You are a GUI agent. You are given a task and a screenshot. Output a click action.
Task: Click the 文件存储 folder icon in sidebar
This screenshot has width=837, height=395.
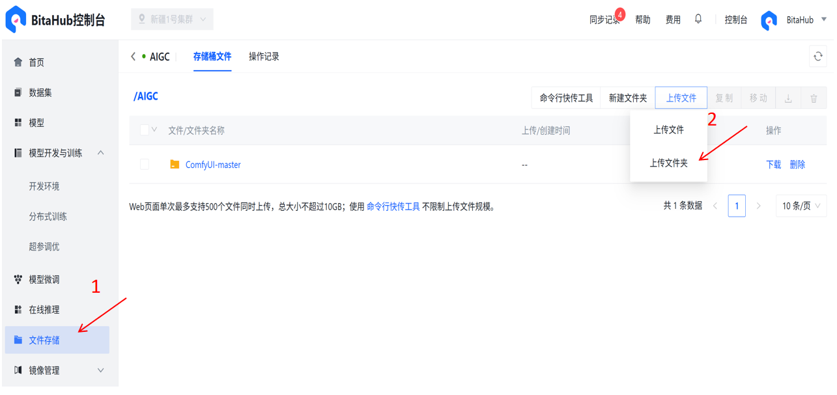click(18, 340)
